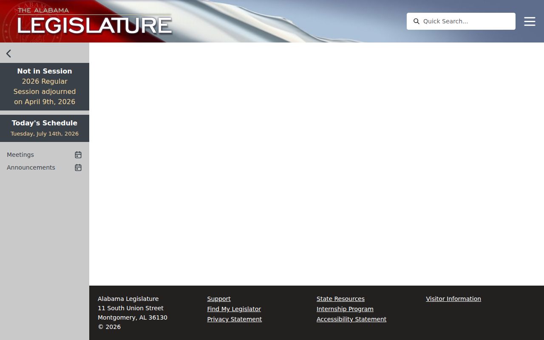This screenshot has width=544, height=340.
Task: Open the hamburger menu icon
Action: [x=530, y=21]
